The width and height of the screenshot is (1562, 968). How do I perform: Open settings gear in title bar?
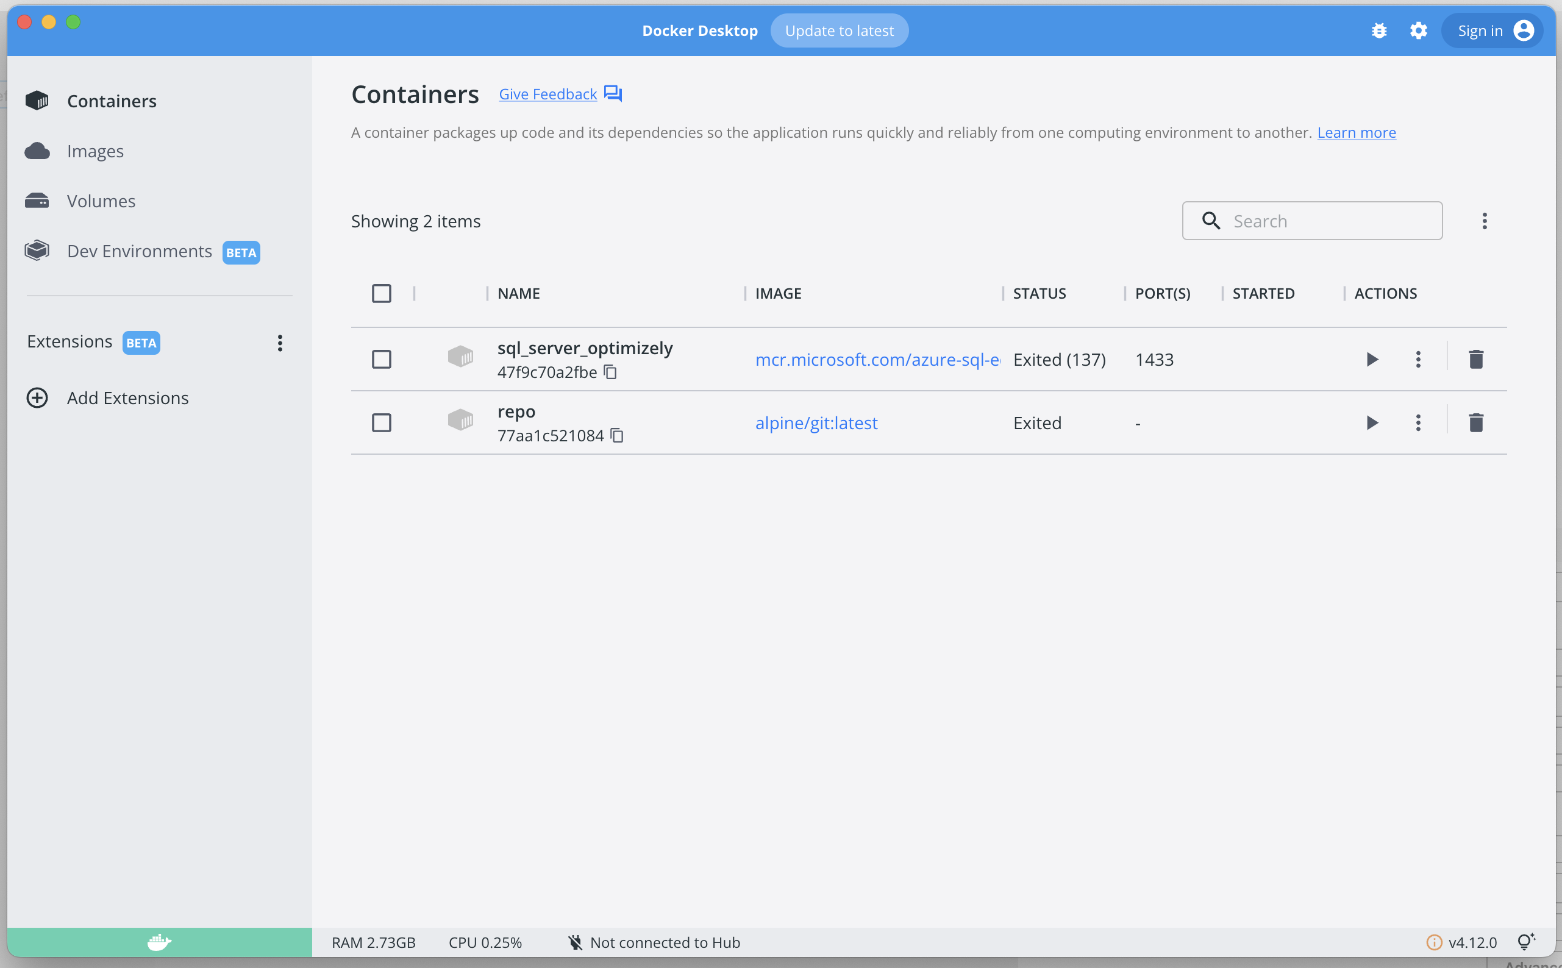point(1418,30)
